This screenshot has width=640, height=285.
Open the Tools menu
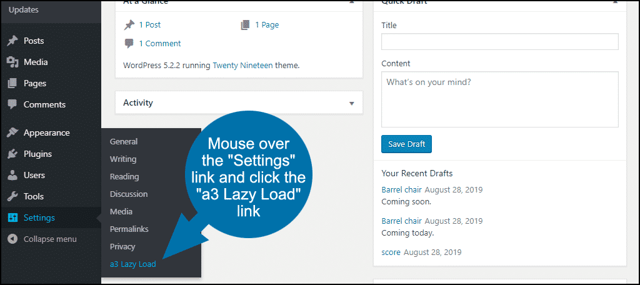click(34, 196)
